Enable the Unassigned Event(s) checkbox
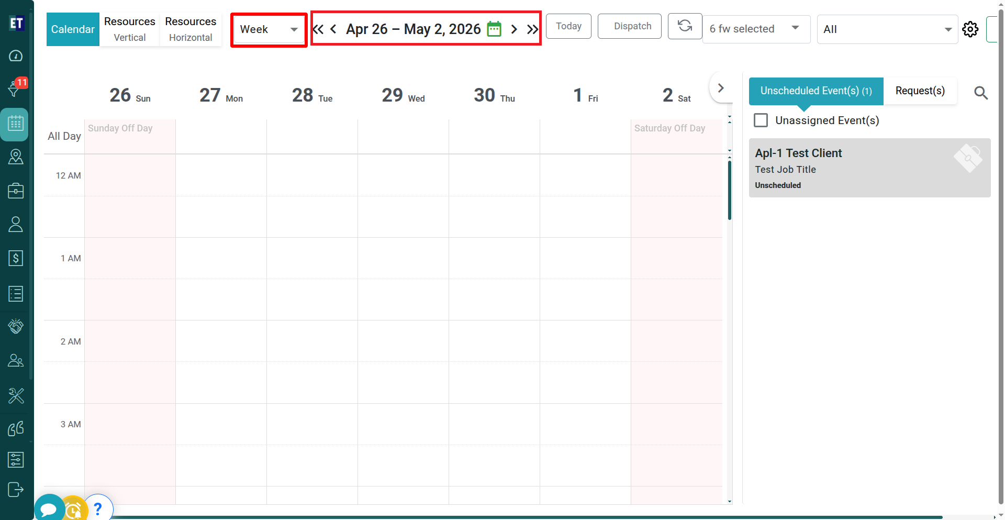 [761, 120]
